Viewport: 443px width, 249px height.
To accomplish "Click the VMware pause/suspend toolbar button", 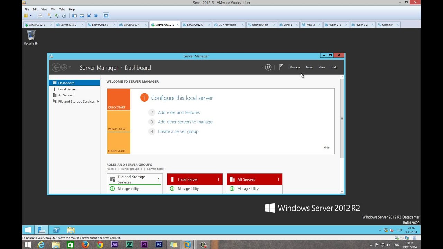I will [x=26, y=16].
